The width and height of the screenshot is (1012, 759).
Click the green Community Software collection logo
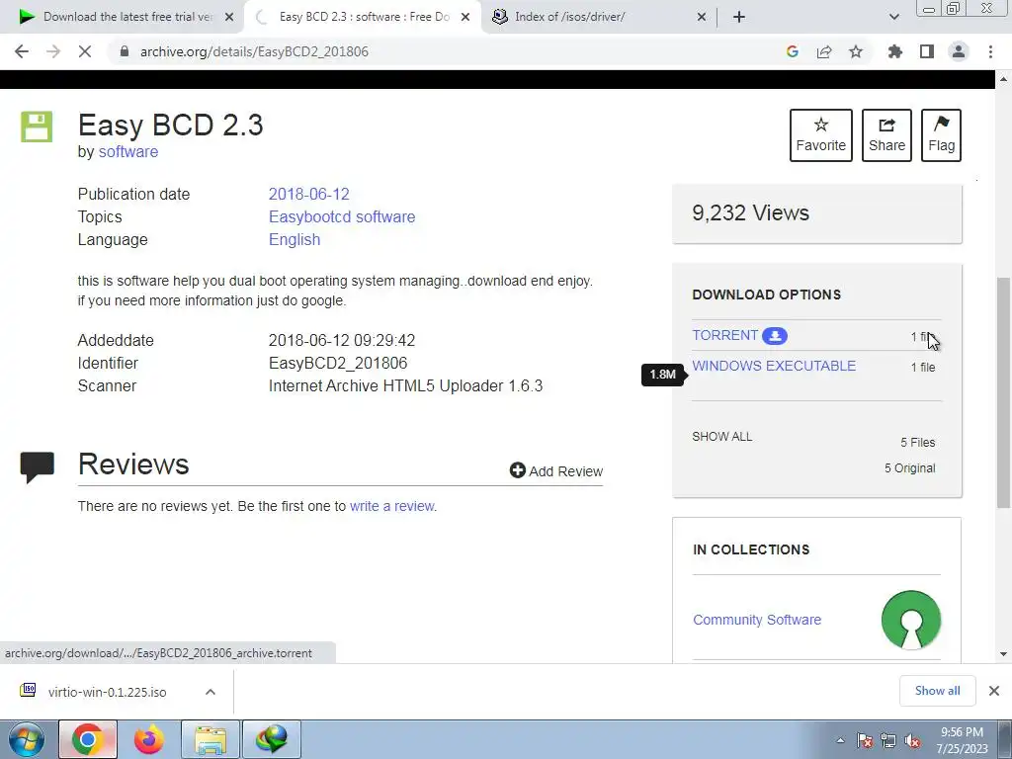[910, 621]
